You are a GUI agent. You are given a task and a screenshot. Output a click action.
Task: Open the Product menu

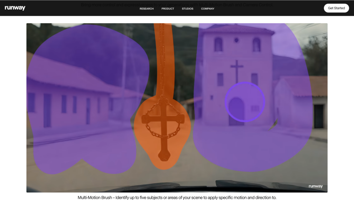tap(168, 9)
